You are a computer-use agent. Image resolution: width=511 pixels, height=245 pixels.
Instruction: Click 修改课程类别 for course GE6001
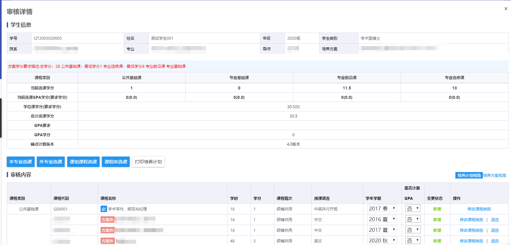[x=479, y=209]
